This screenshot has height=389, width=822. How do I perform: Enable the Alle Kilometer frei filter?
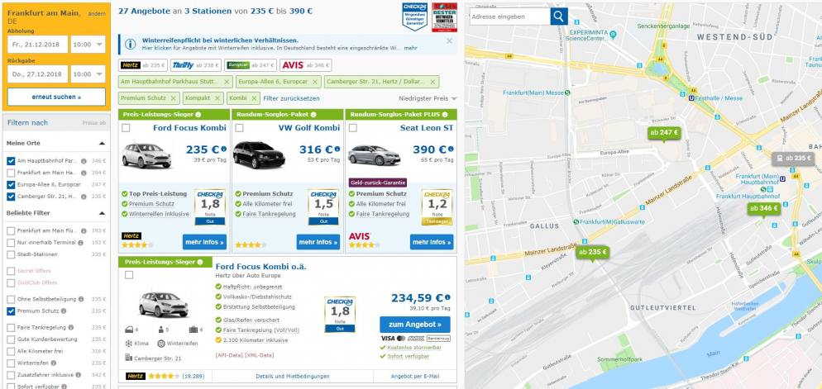(x=11, y=350)
